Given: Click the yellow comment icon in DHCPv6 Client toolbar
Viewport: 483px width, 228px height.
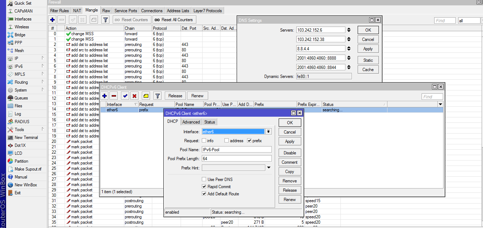Looking at the screenshot, I should [146, 96].
